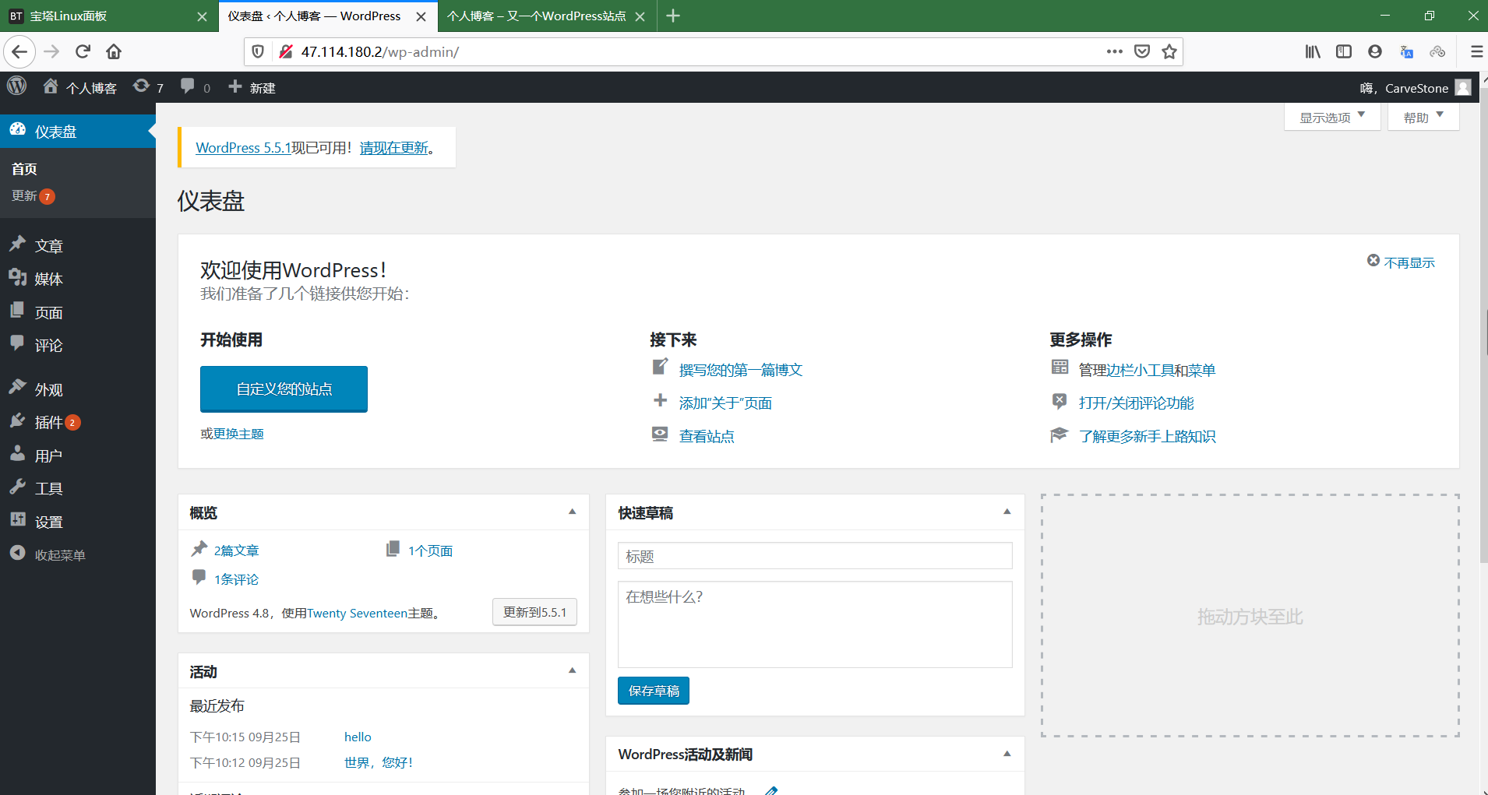
Task: Open the 撰写您的第一篇博文 link
Action: click(741, 370)
